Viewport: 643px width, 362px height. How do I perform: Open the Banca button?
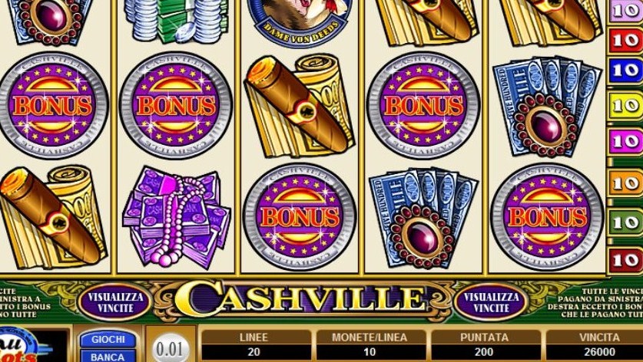point(108,357)
